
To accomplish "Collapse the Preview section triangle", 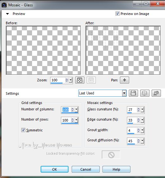I will pyautogui.click(x=7, y=14).
